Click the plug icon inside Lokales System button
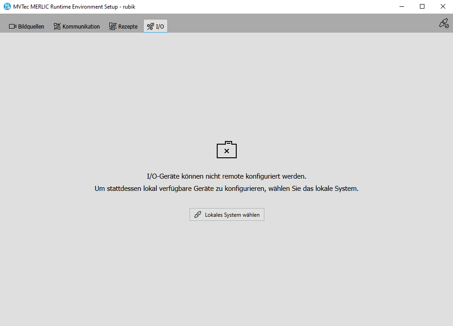 point(198,214)
